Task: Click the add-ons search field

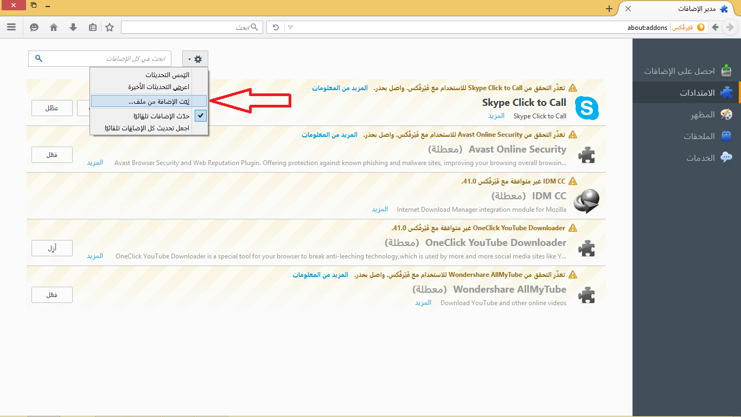Action: coord(100,58)
